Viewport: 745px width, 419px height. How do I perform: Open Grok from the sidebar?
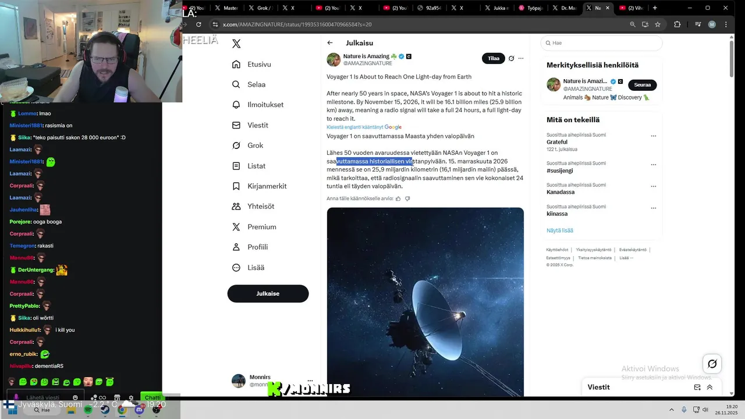247,145
